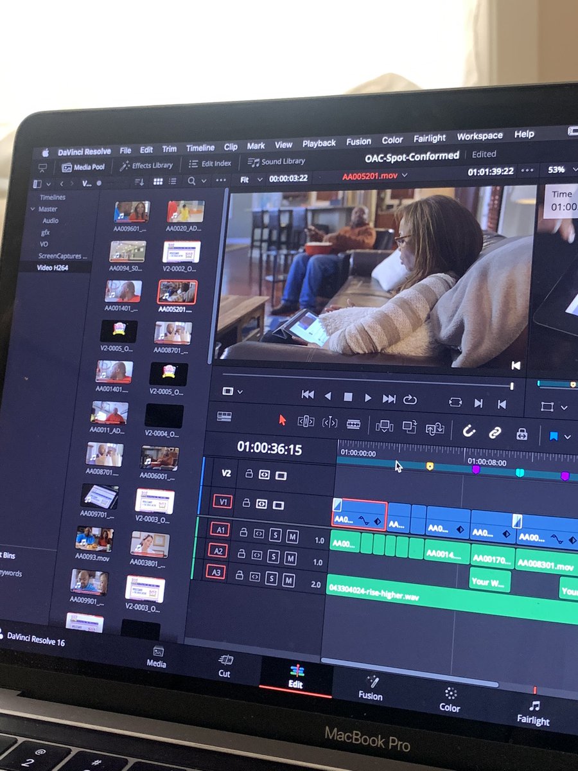Disable the V1 video track
The image size is (578, 771).
click(278, 504)
